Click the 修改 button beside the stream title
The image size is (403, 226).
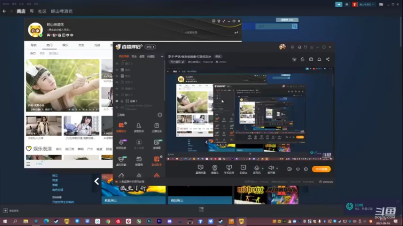218,56
